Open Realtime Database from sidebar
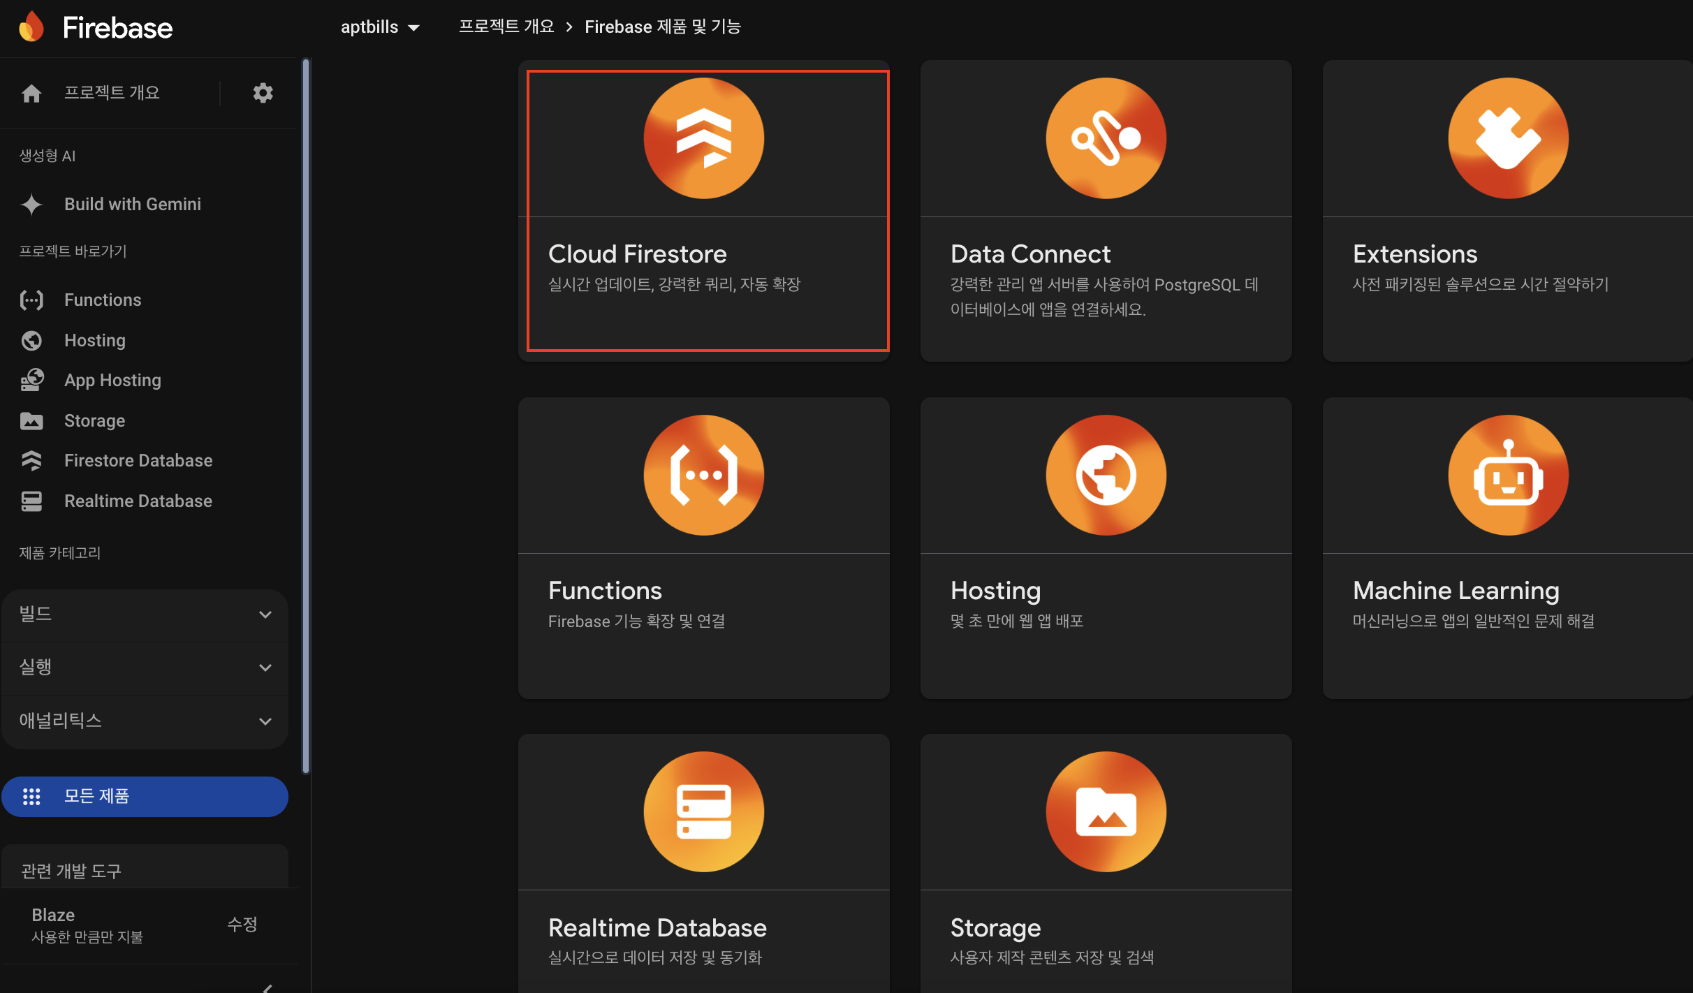 coord(138,501)
